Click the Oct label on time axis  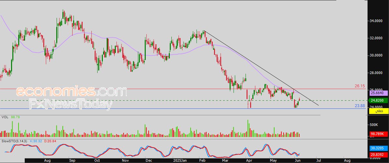(x=97, y=160)
